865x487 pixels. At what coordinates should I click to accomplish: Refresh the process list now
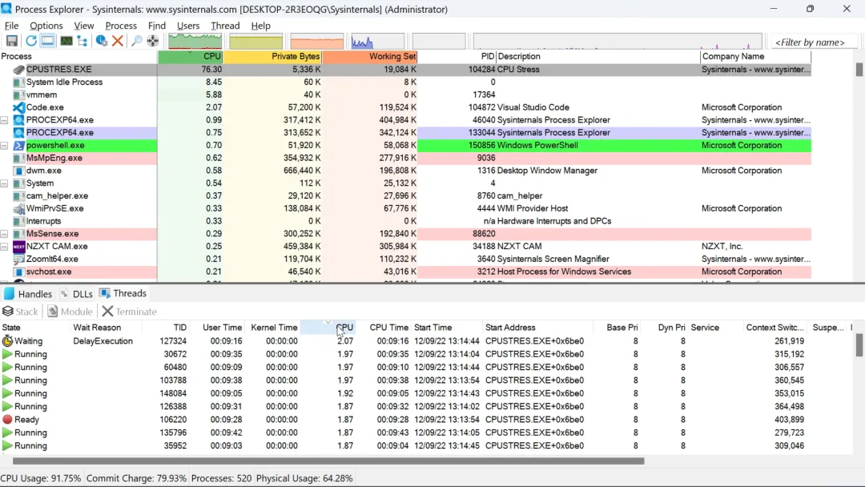click(31, 41)
